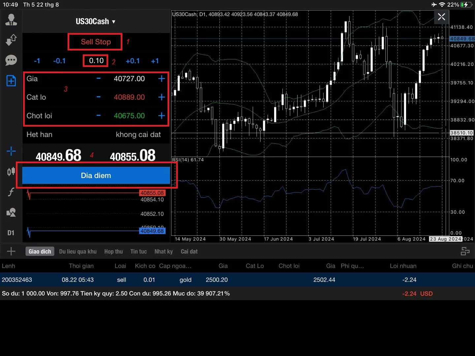The image size is (475, 356).
Task: Tap the airplane mode icon in status bar
Action: click(434, 5)
